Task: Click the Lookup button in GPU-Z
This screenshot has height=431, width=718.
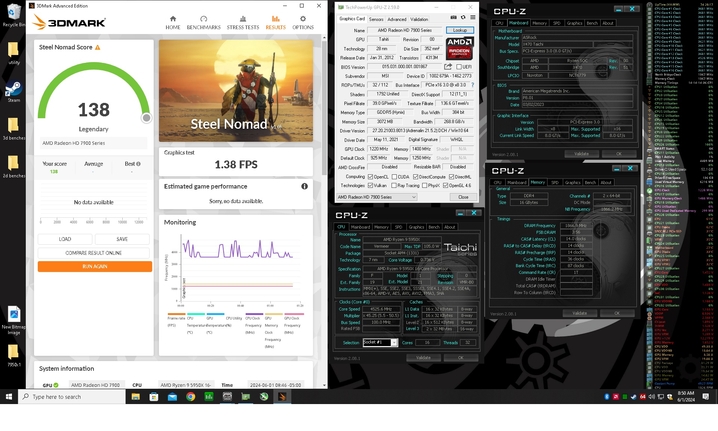Action: point(460,30)
